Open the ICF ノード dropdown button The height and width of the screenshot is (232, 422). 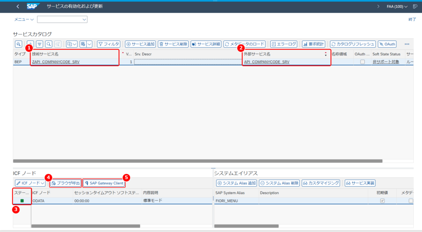[x=30, y=183]
